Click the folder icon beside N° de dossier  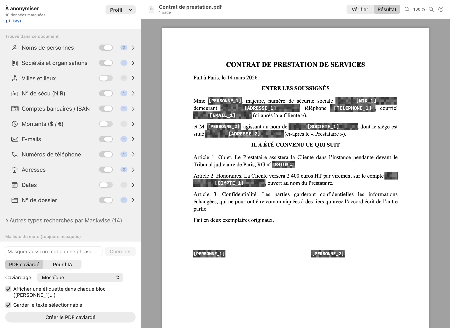point(15,200)
